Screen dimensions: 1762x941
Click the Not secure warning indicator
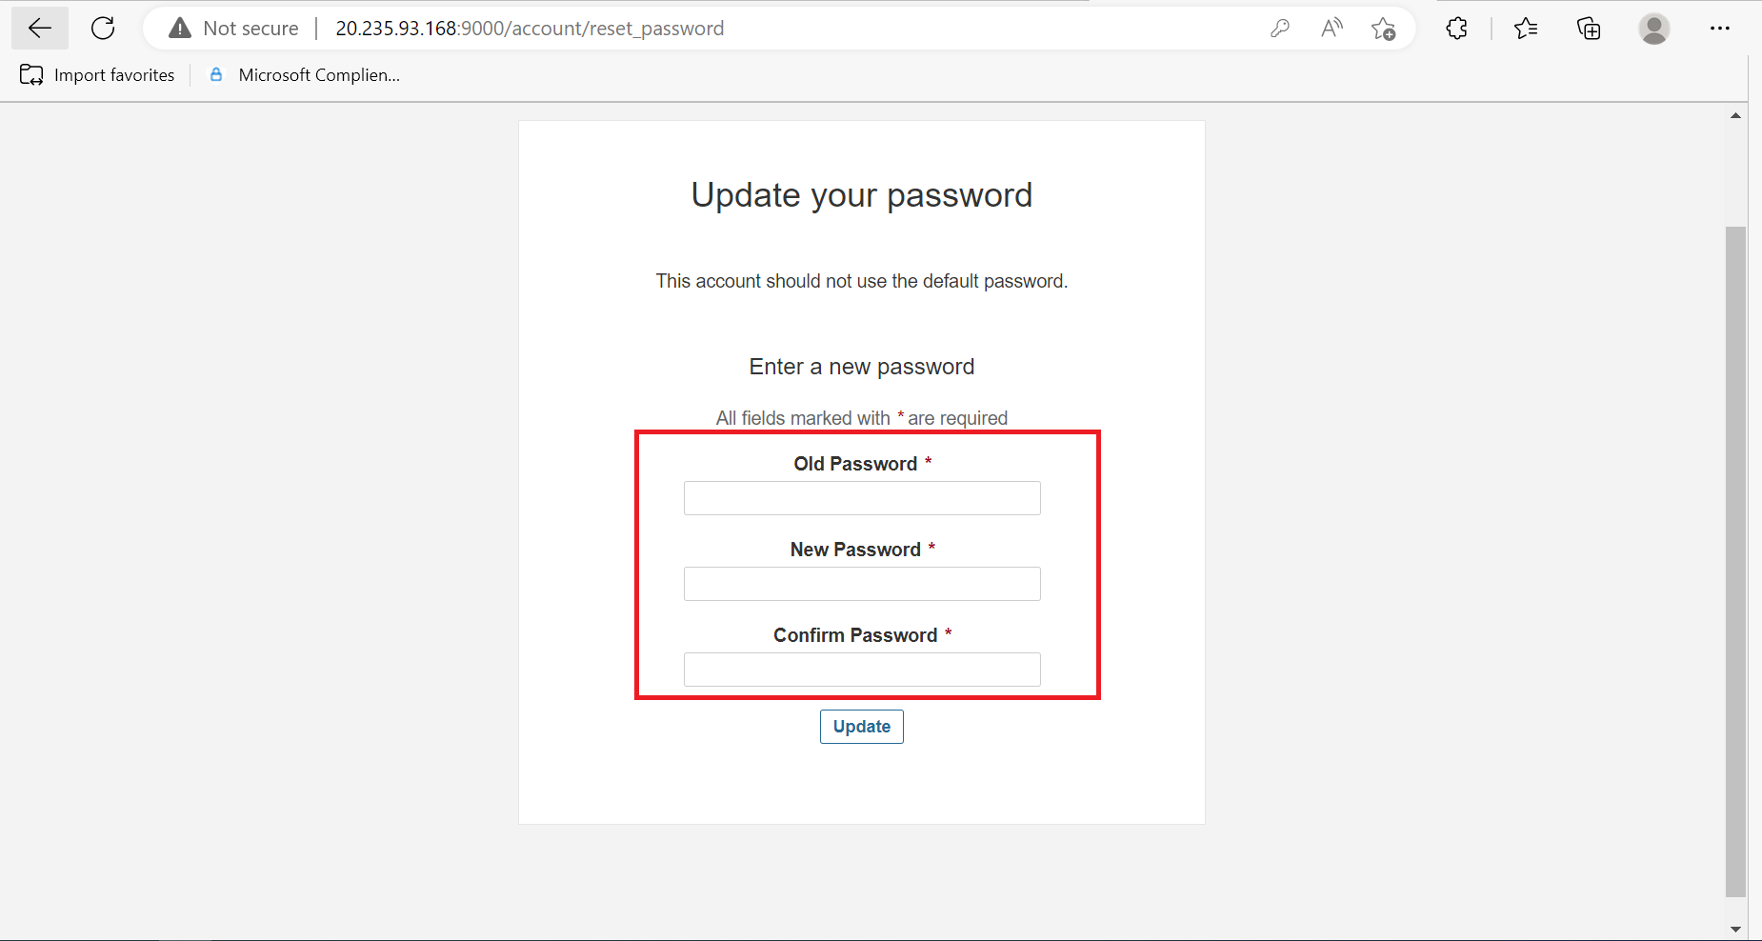(231, 28)
